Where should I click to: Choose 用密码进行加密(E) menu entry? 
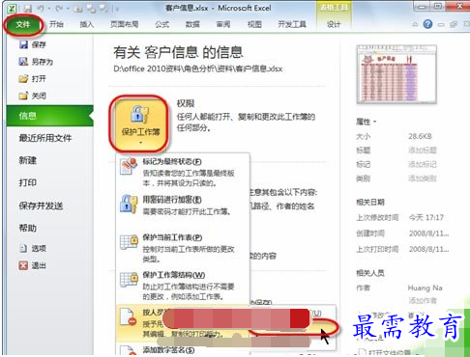[x=183, y=206]
